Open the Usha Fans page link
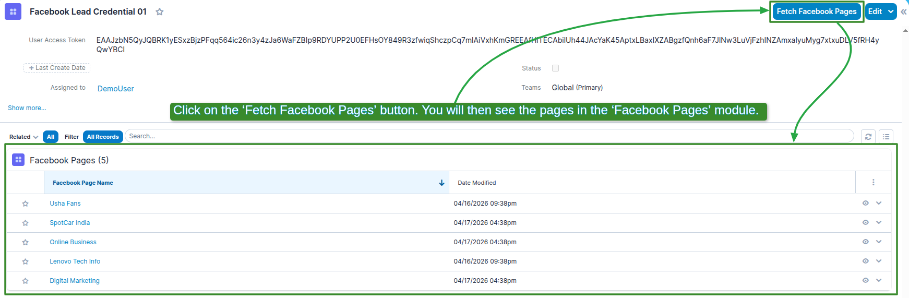The width and height of the screenshot is (909, 298). click(65, 204)
